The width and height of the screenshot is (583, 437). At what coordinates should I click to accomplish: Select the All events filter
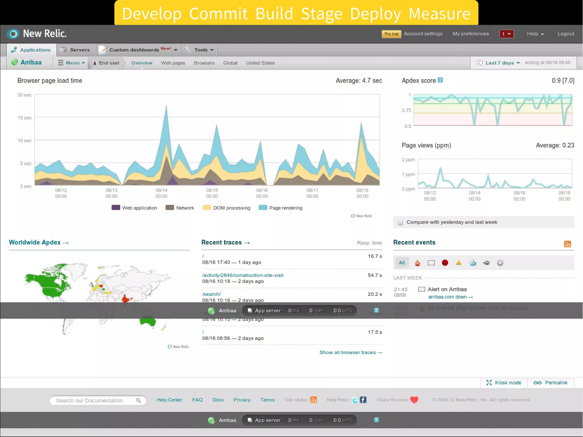(x=402, y=263)
